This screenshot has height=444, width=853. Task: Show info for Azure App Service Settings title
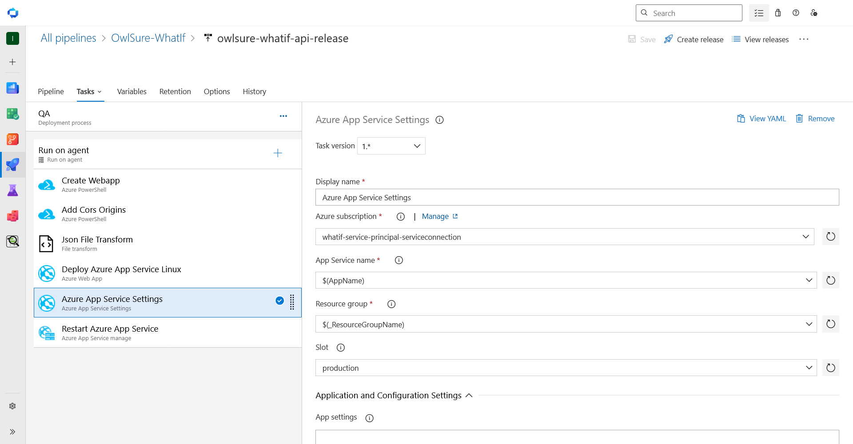[439, 120]
